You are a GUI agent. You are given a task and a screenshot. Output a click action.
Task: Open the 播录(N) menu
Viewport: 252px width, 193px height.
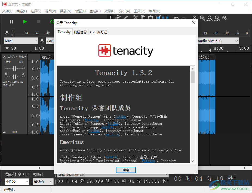point(65,11)
